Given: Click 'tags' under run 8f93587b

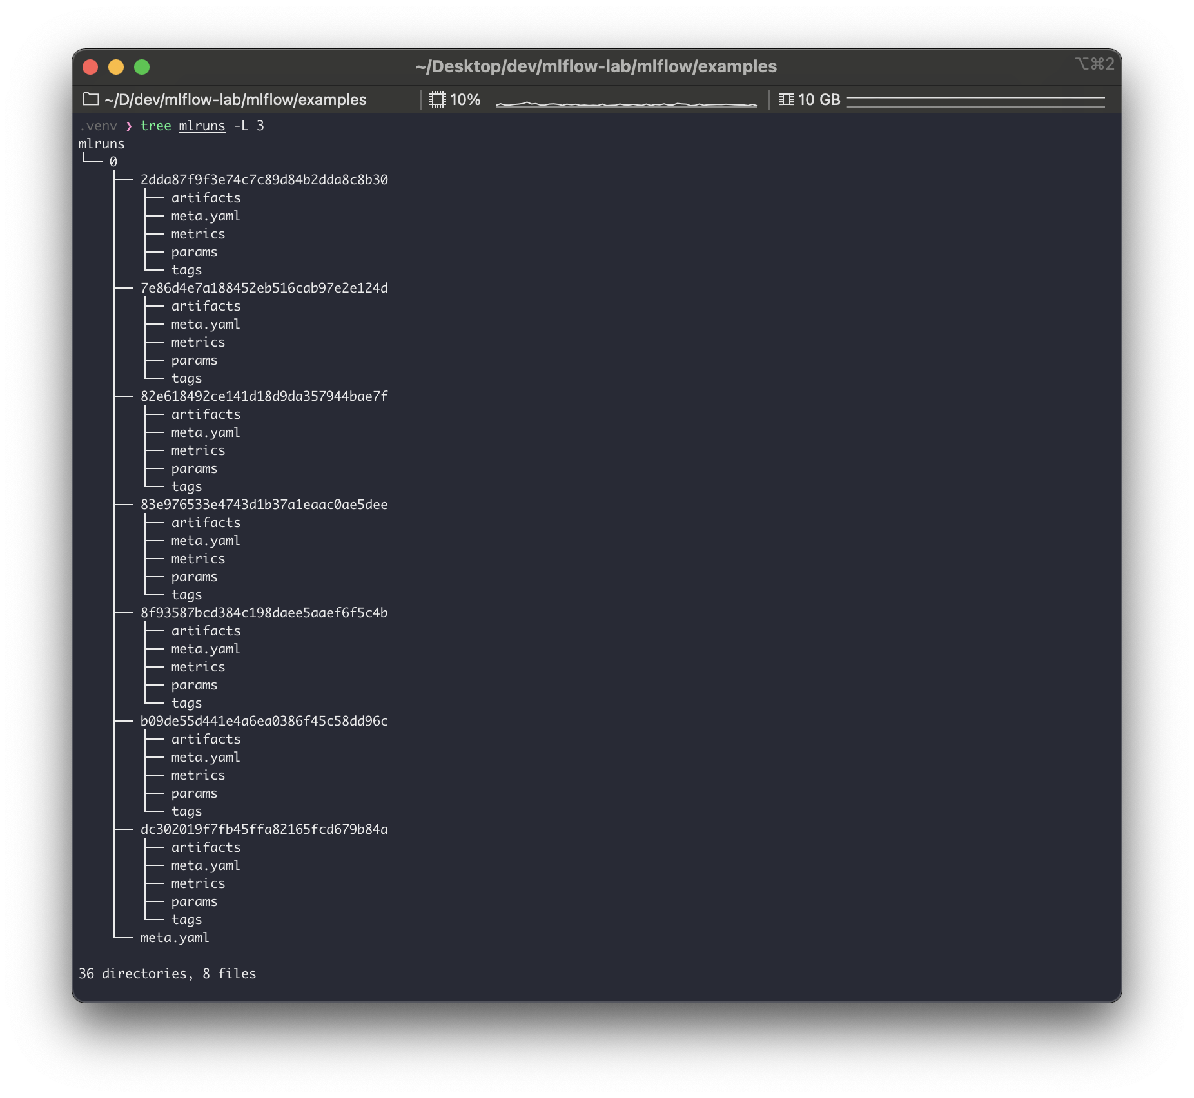Looking at the screenshot, I should (x=186, y=703).
